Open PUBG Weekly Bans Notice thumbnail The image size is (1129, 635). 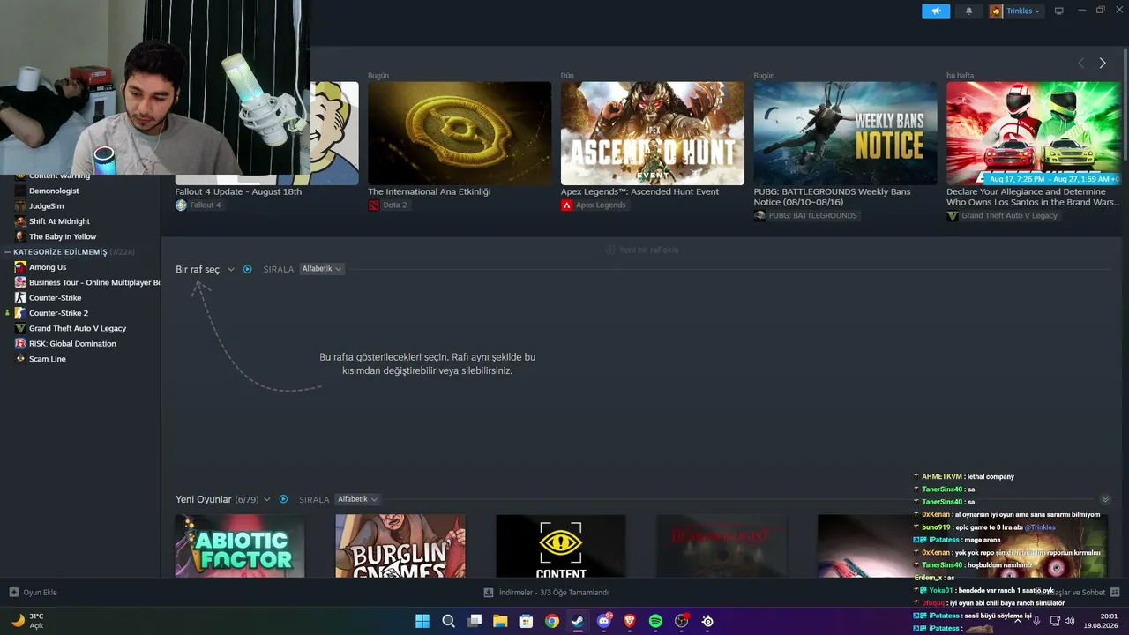pos(845,133)
